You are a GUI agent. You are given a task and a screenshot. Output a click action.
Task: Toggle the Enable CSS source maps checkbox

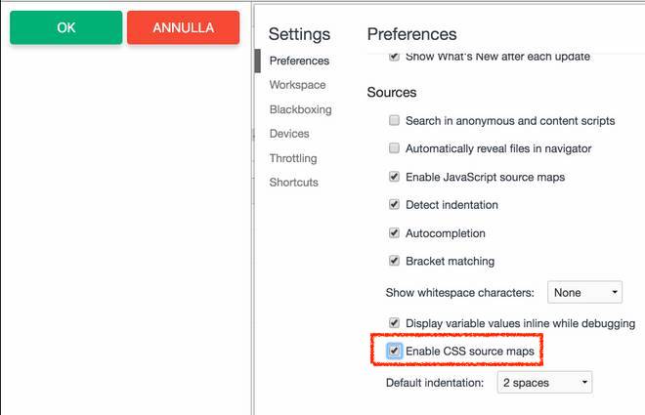(395, 350)
